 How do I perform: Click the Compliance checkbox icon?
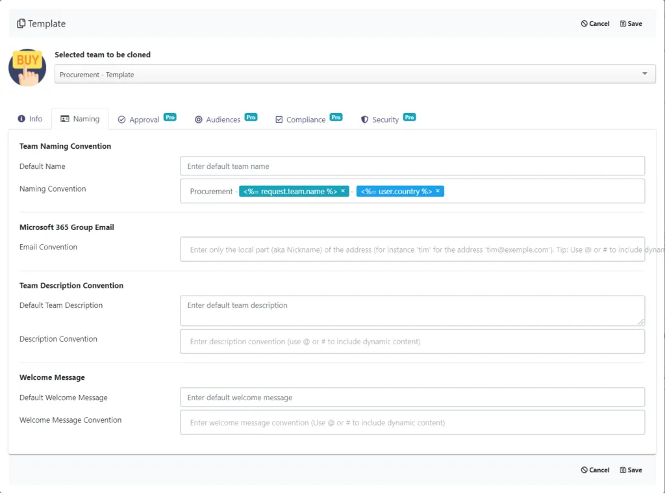[x=279, y=120]
